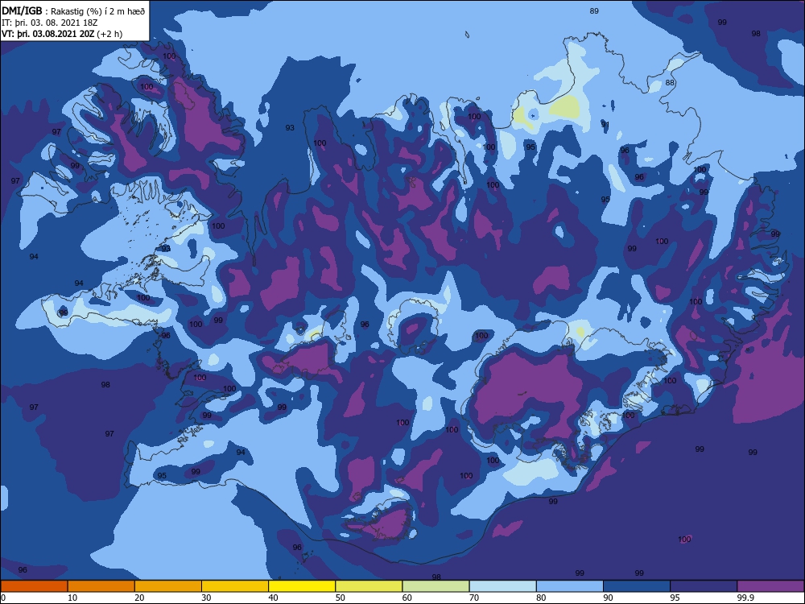Click the legend tick label '60'
Viewport: 805px width, 604px height.
[407, 598]
